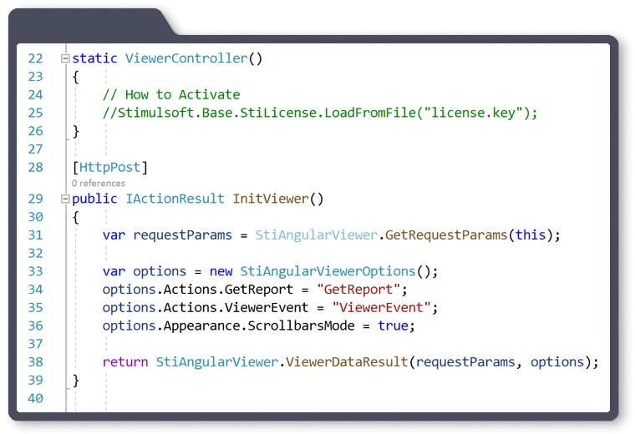Click line number 36 in the gutter
The width and height of the screenshot is (635, 434).
[36, 326]
